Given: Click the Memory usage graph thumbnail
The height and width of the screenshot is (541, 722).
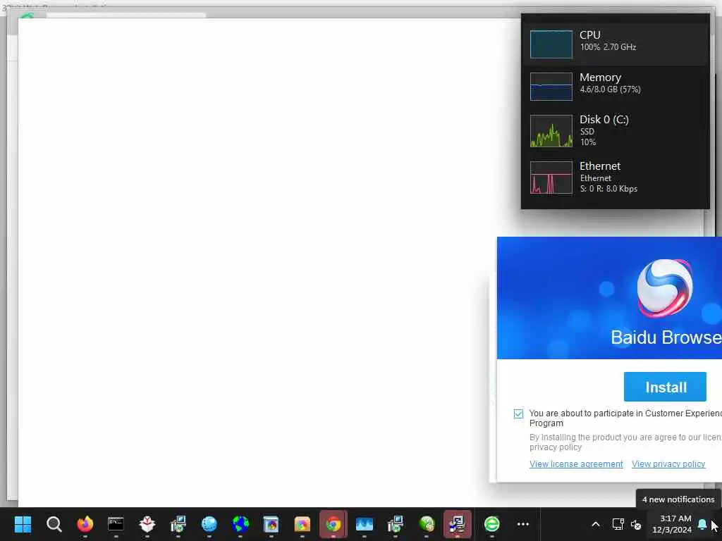Looking at the screenshot, I should tap(551, 87).
